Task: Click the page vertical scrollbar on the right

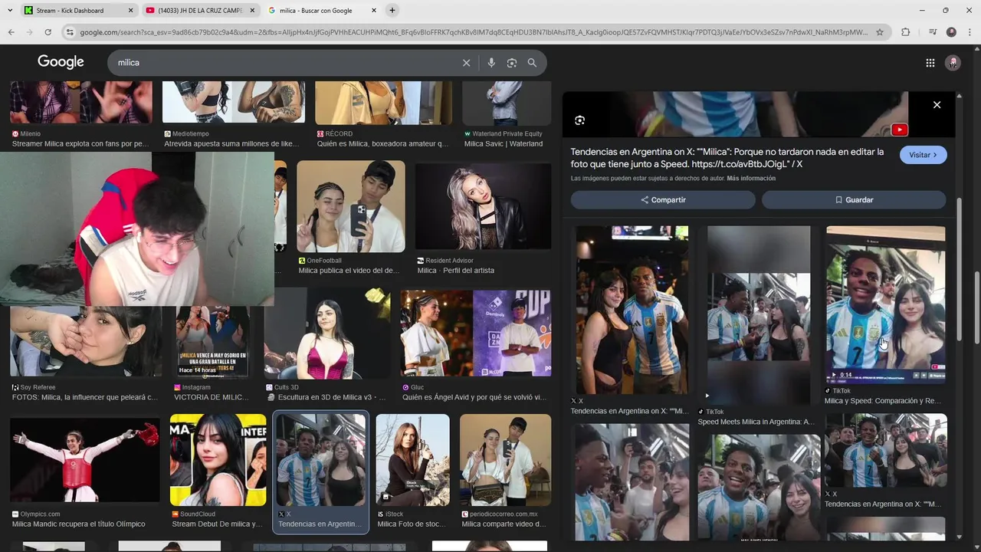Action: pos(977,307)
